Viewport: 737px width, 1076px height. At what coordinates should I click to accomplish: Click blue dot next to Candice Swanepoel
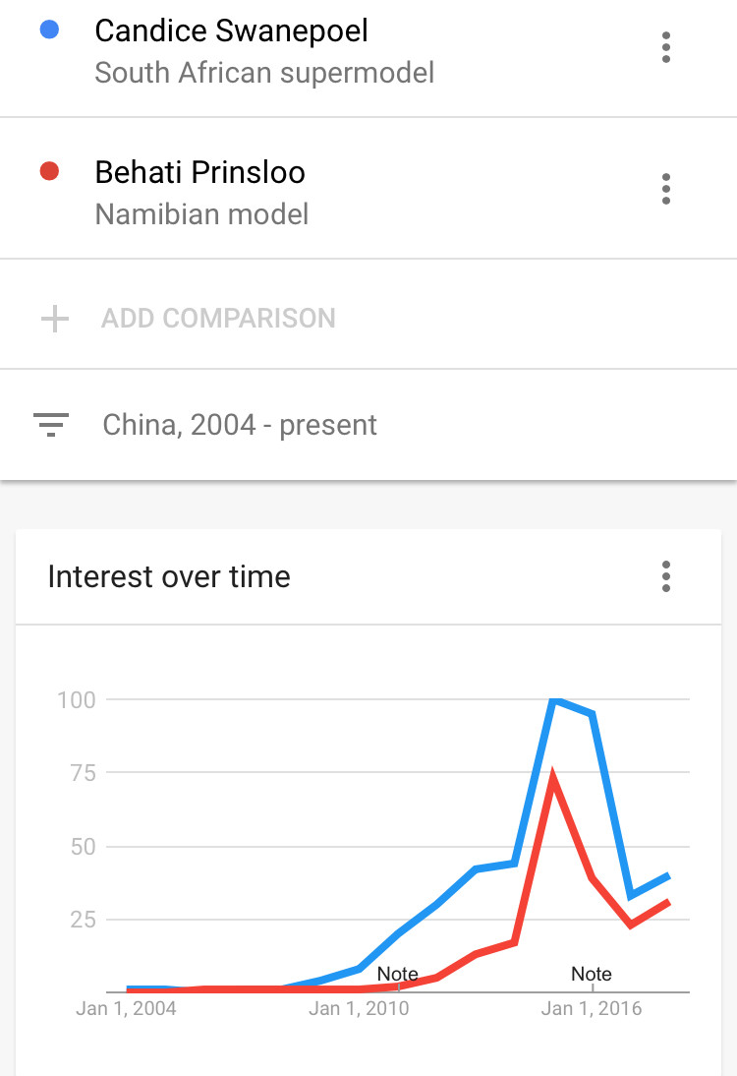49,30
